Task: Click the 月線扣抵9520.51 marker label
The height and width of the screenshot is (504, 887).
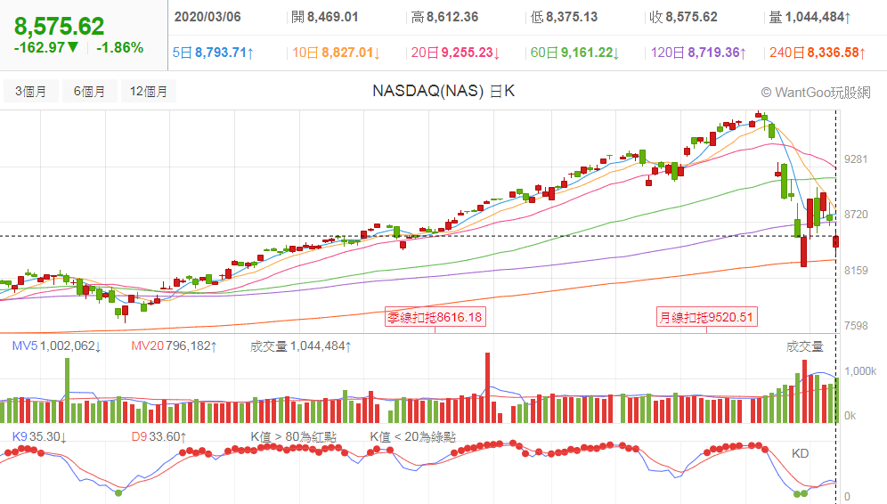Action: 706,317
